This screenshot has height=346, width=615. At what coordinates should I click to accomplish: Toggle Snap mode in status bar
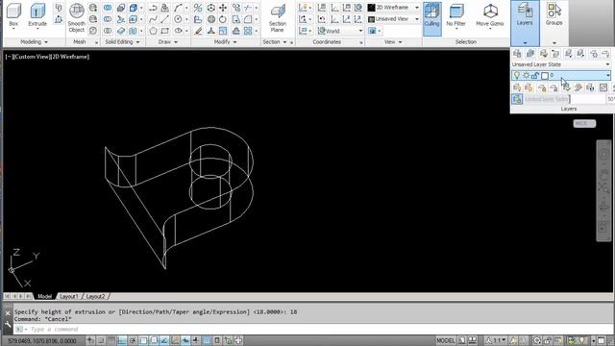(x=101, y=340)
